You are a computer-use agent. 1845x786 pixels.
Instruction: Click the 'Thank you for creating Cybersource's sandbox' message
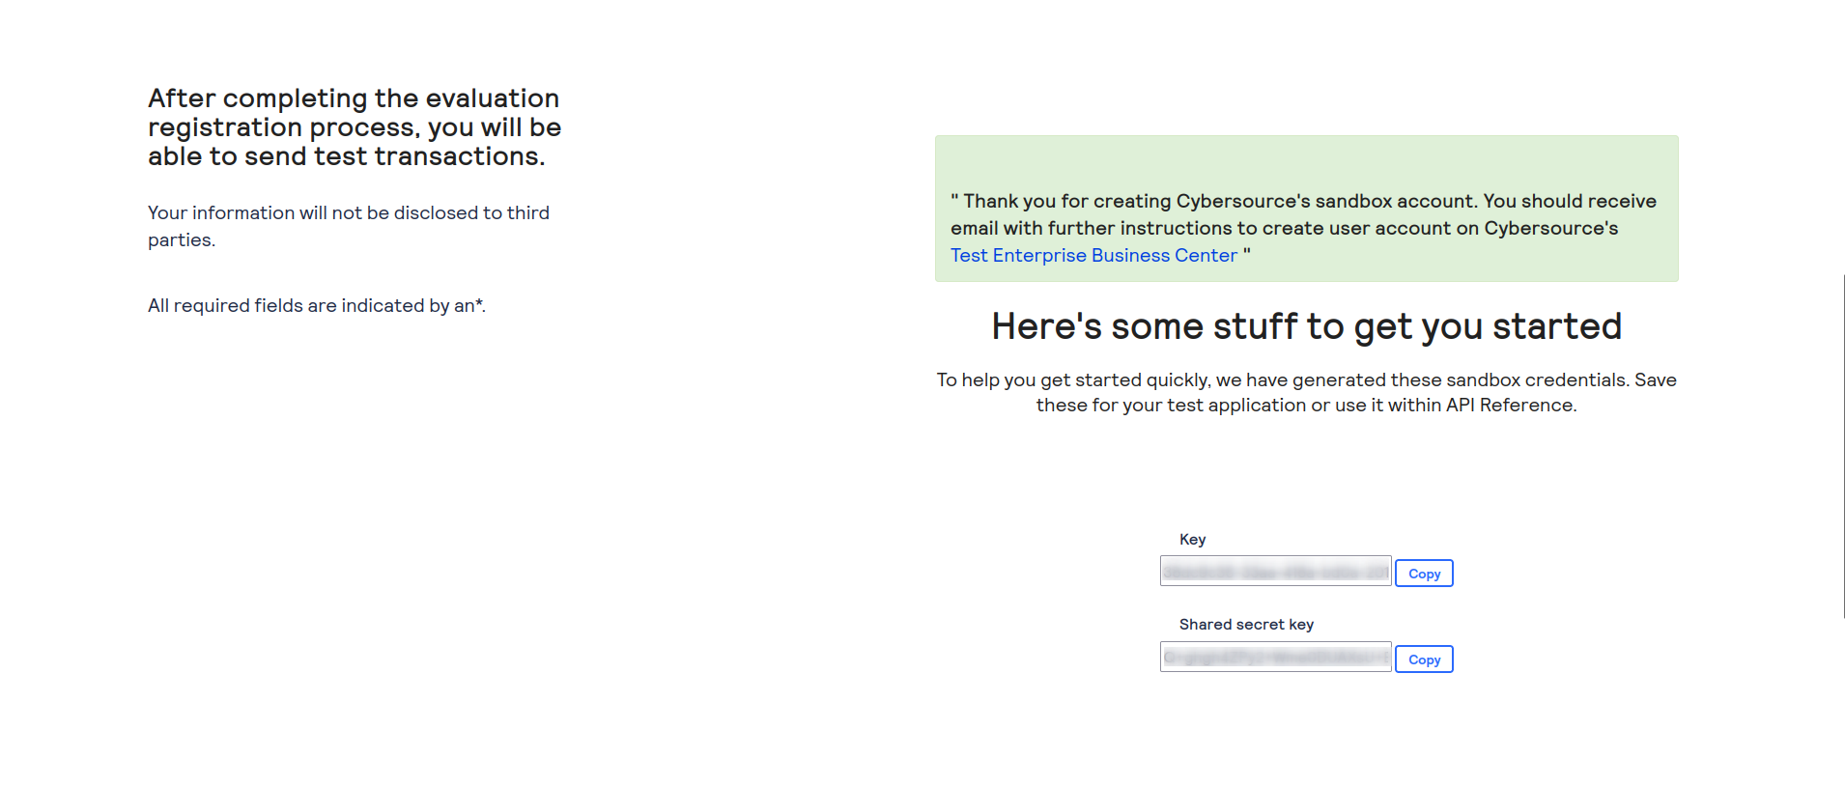click(1303, 228)
